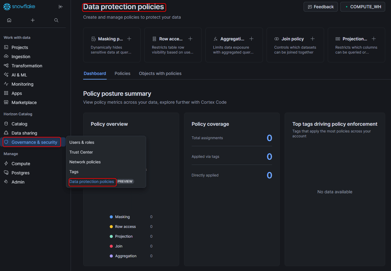Add a new Masking policy with plus

click(x=129, y=39)
